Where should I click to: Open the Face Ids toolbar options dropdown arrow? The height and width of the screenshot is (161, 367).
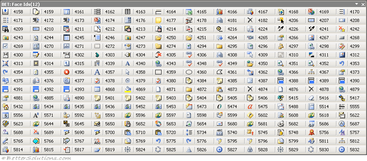pos(357,4)
